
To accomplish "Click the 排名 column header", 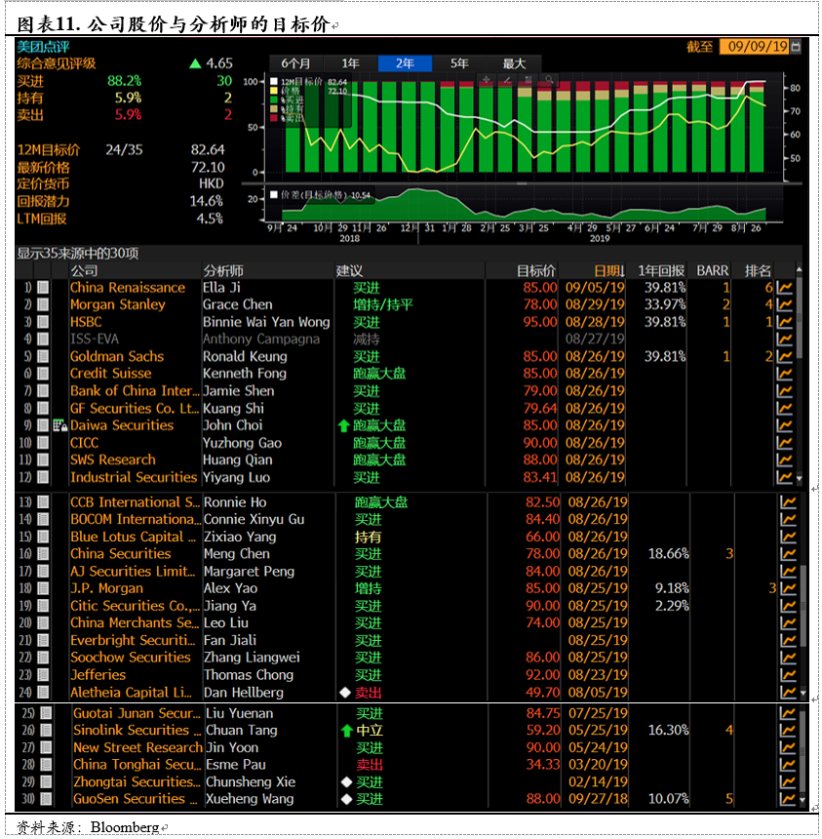I will coord(759,271).
